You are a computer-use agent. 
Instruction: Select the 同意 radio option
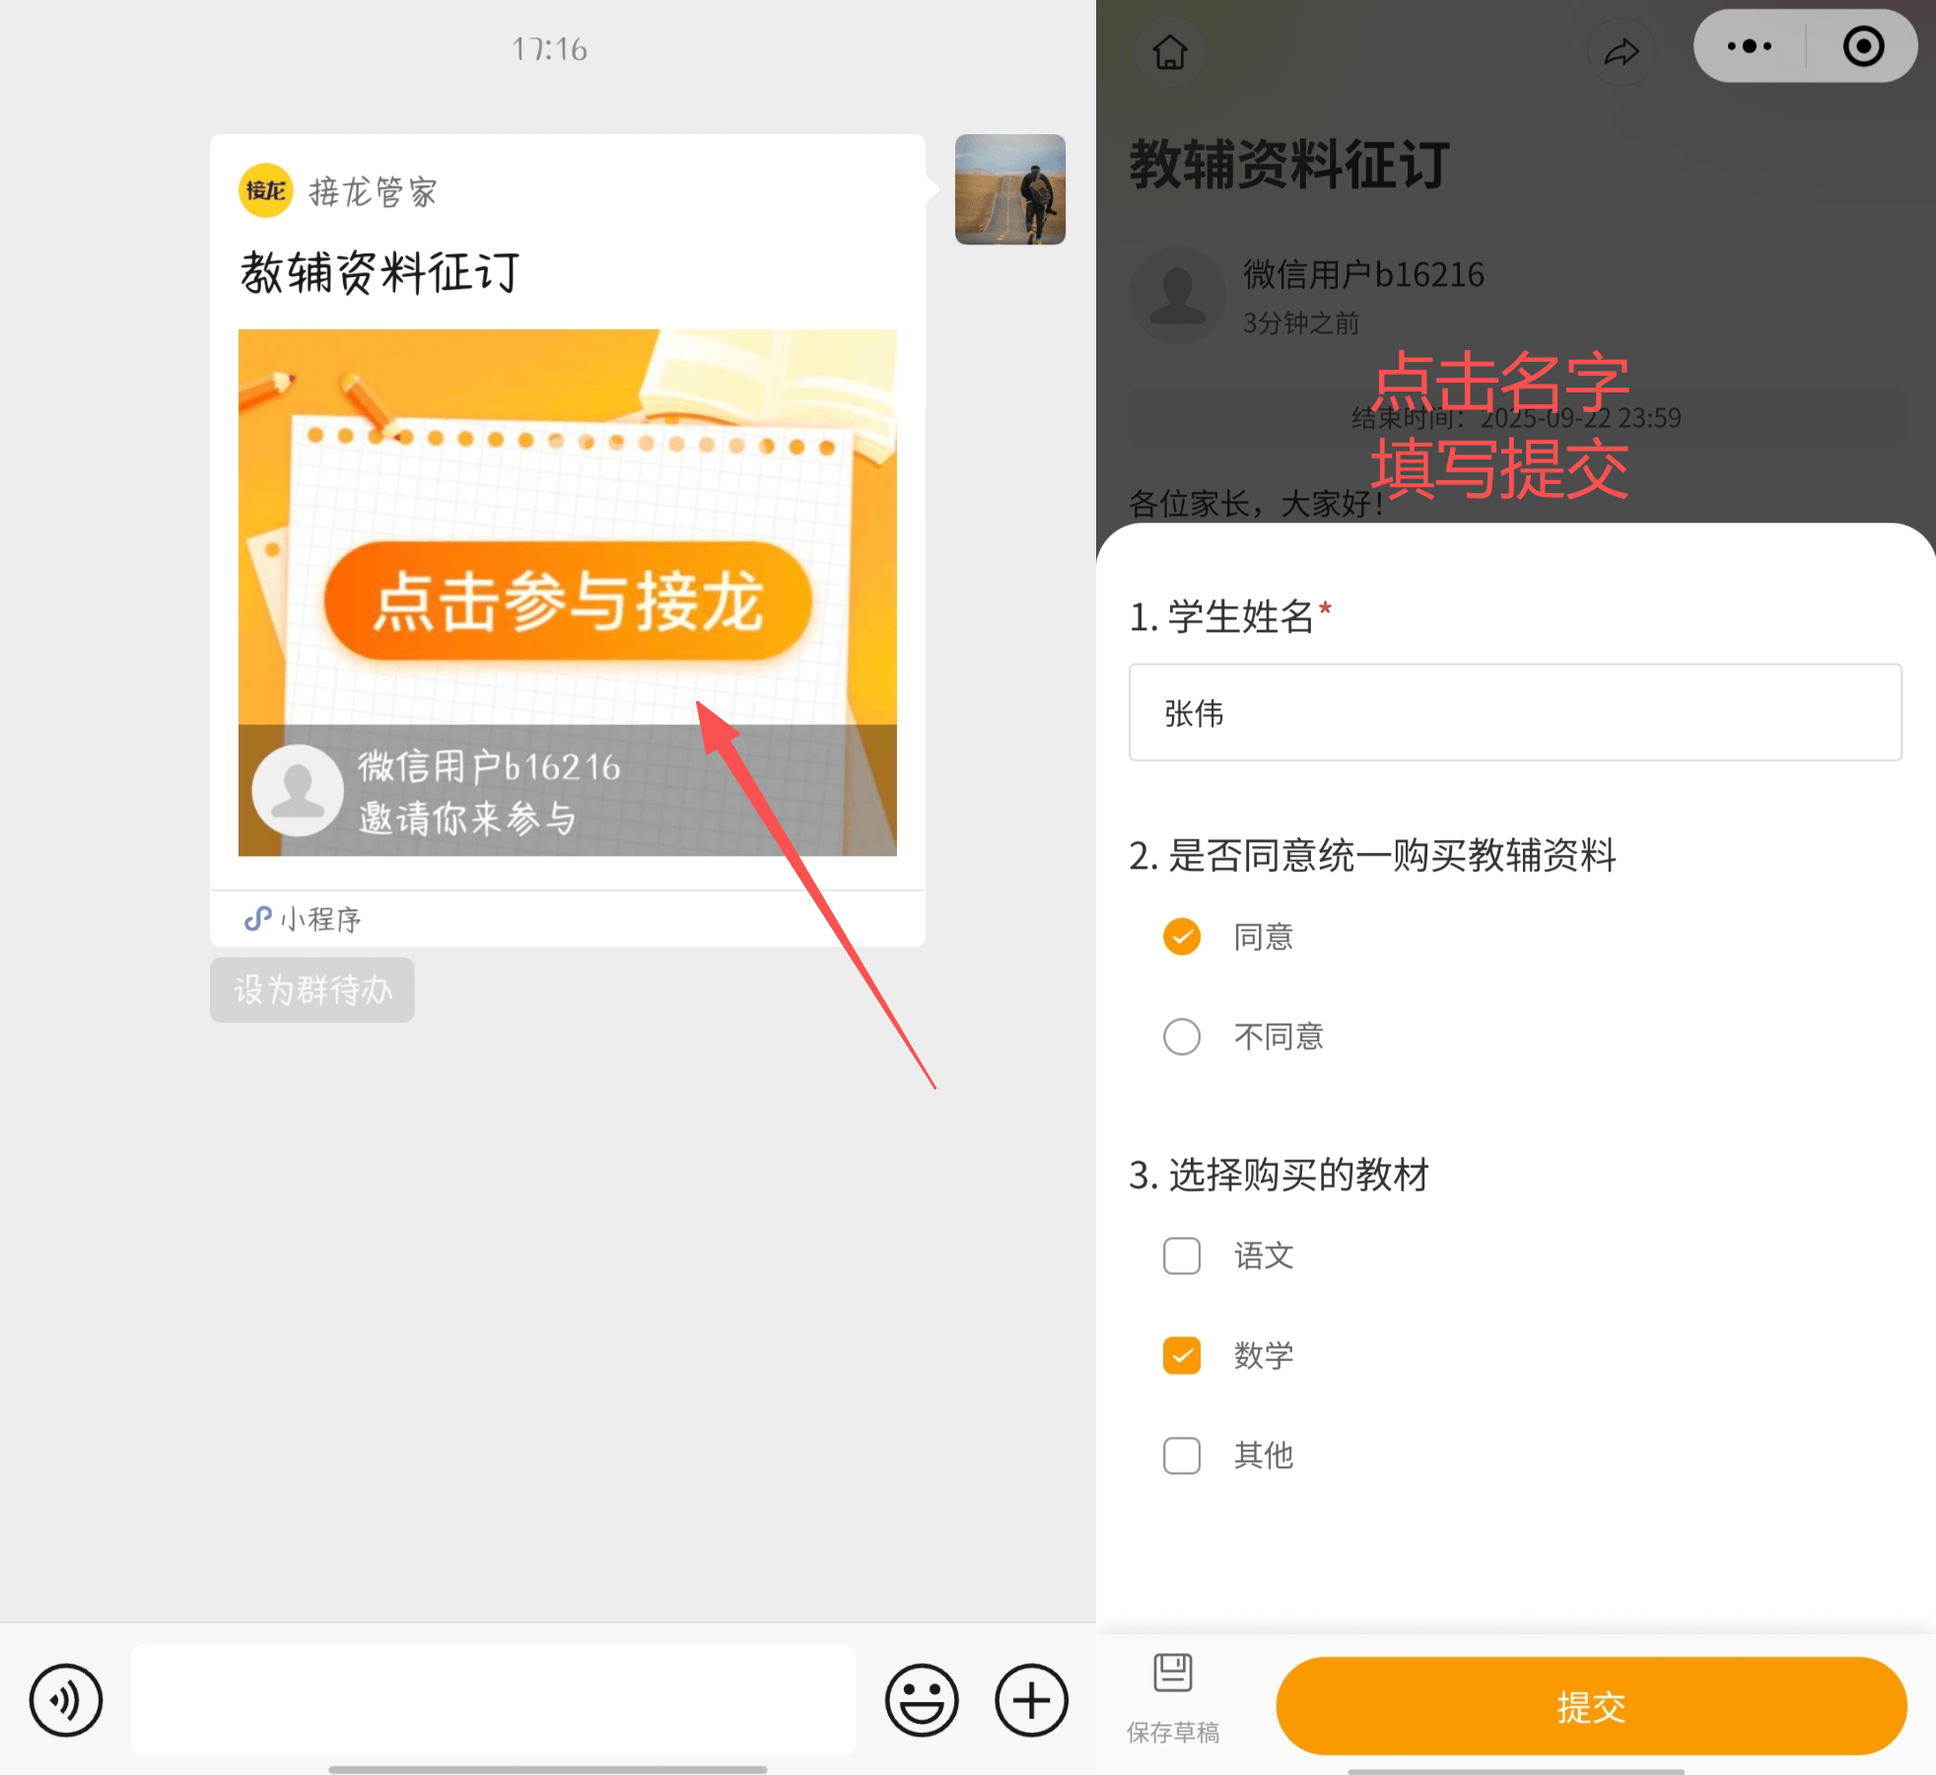click(1182, 936)
